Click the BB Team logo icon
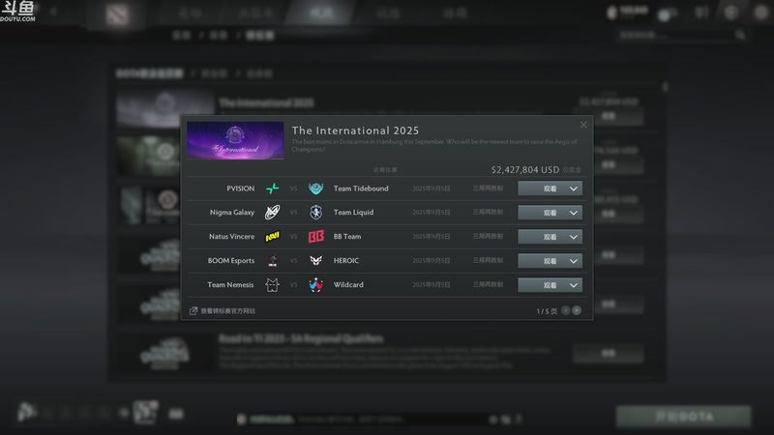This screenshot has width=774, height=435. (x=316, y=237)
